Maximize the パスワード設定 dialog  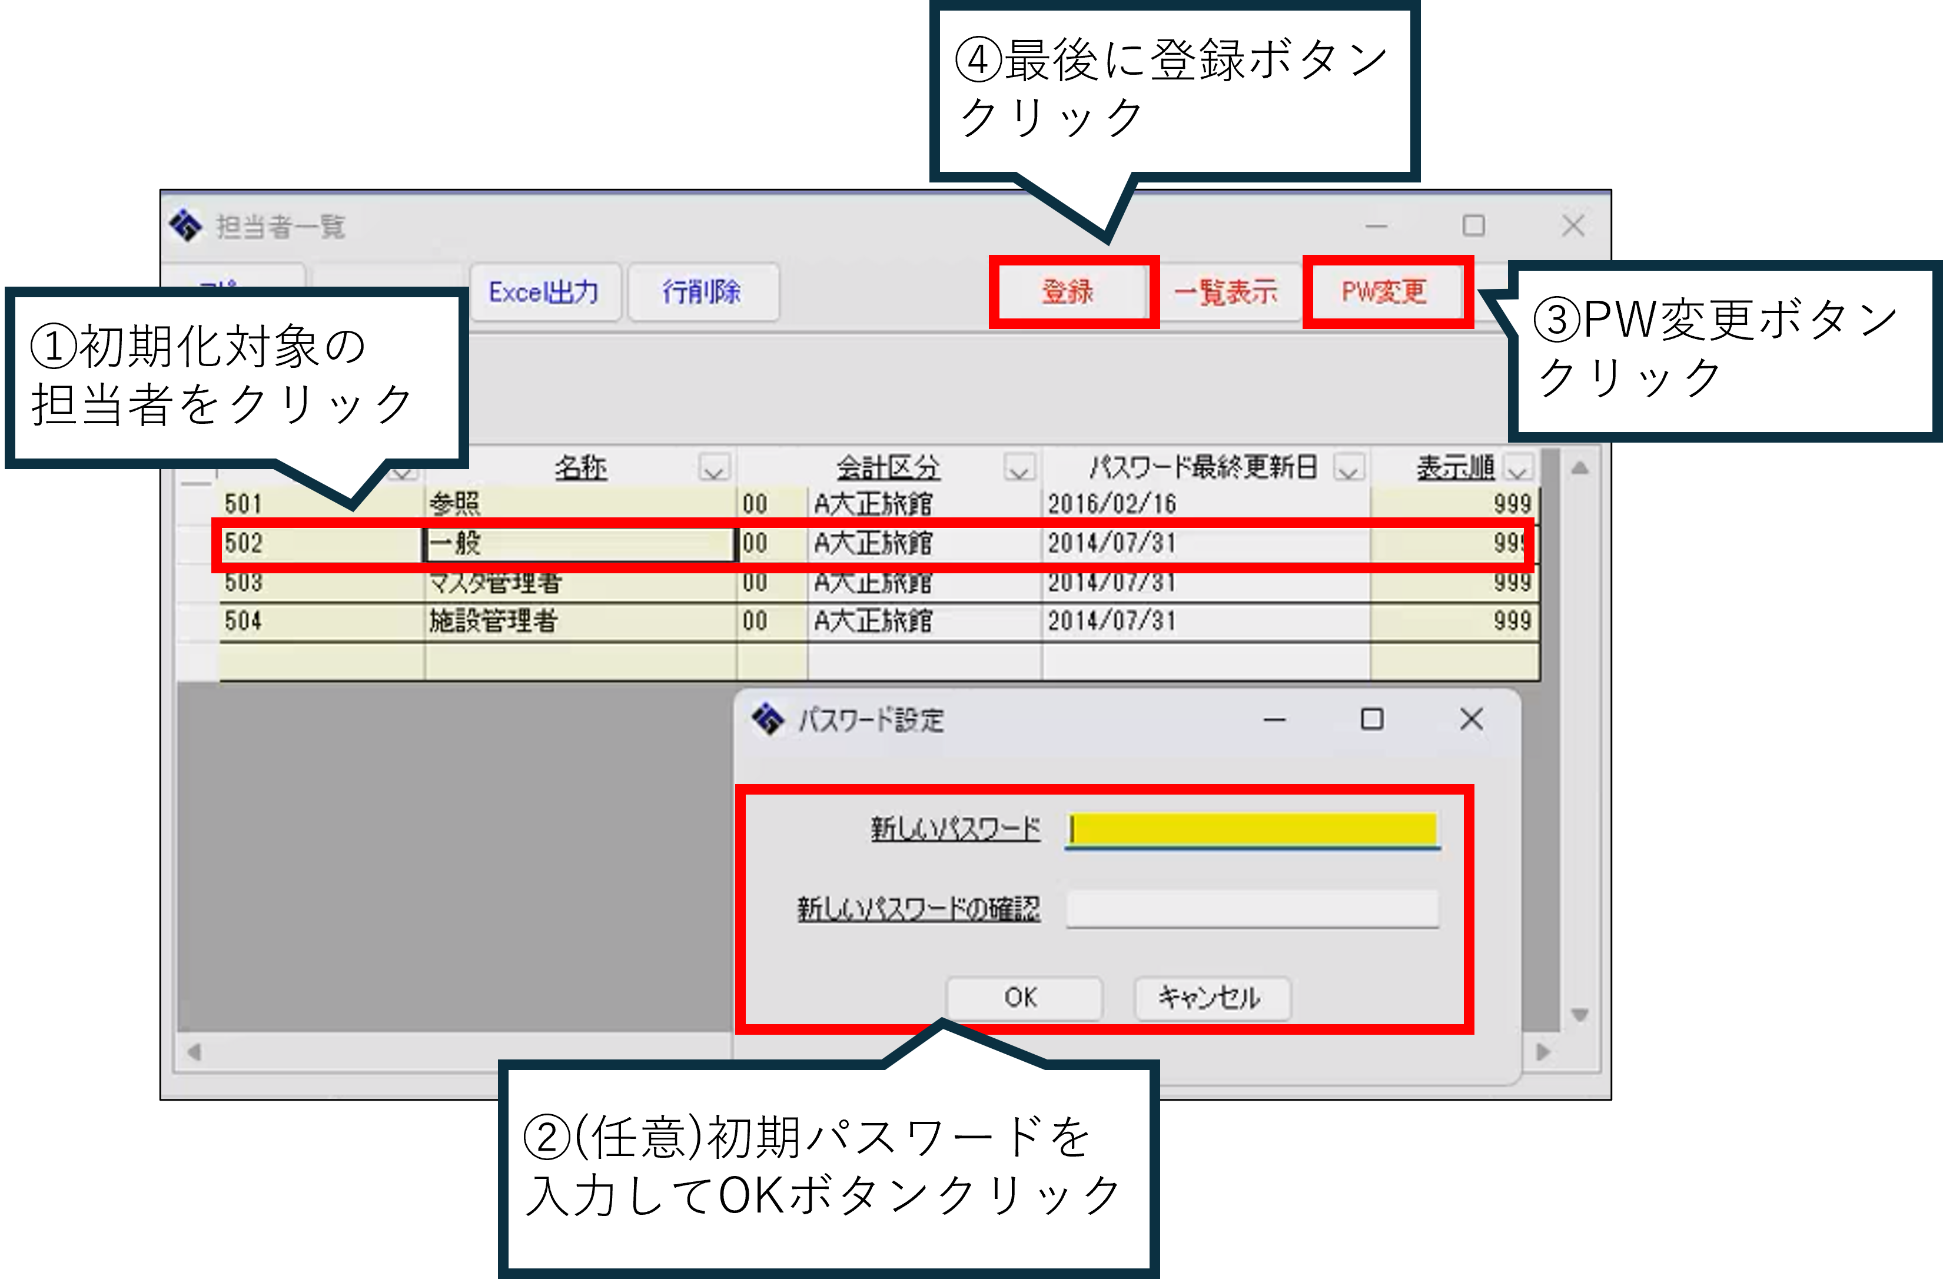pos(1371,719)
